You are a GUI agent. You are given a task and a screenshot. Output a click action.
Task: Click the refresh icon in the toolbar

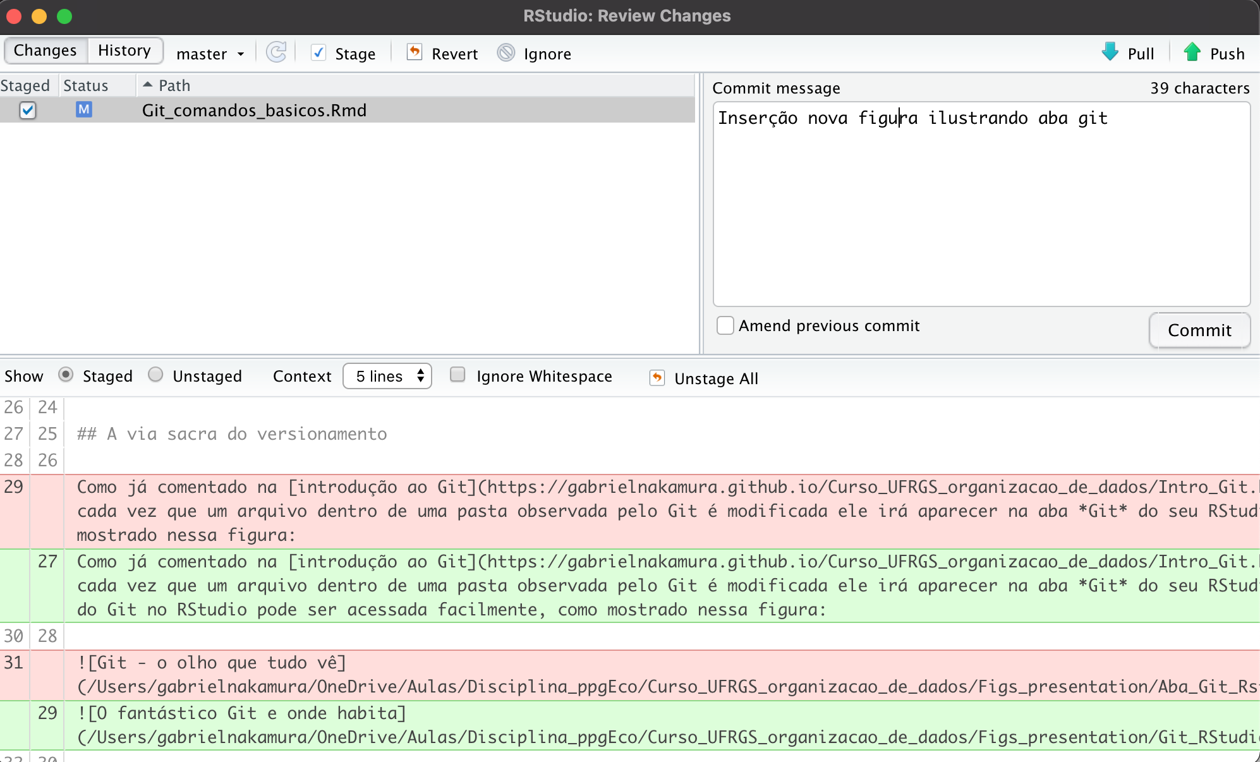tap(276, 52)
